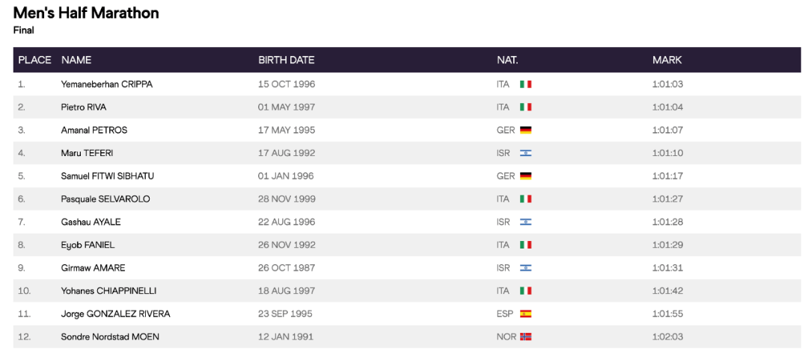Image resolution: width=808 pixels, height=353 pixels.
Task: Click the NAT. column header
Action: click(507, 60)
